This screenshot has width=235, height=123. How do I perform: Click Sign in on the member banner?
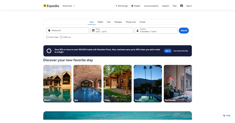point(168,51)
